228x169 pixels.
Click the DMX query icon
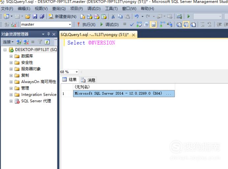coord(97,17)
